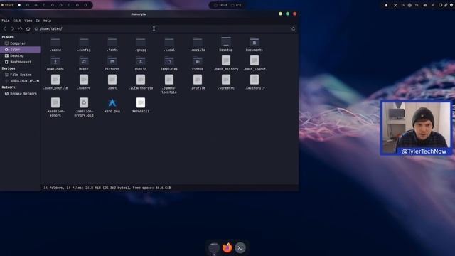The height and width of the screenshot is (256, 455).
Task: Select the .Xauthority file
Action: [x=255, y=82]
